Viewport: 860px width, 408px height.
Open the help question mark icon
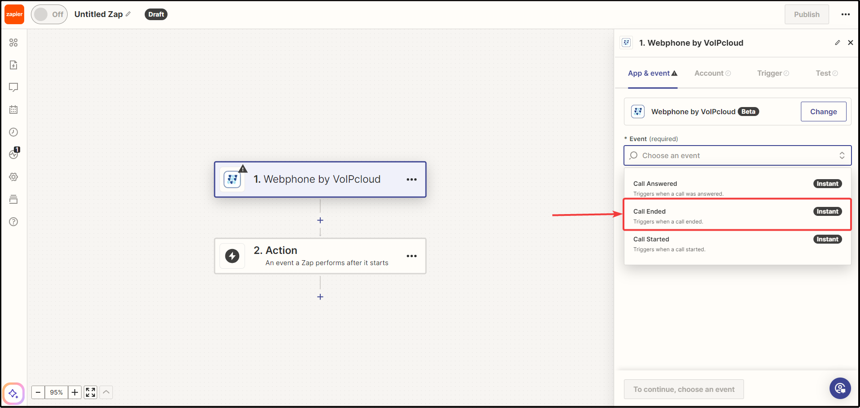pyautogui.click(x=13, y=222)
